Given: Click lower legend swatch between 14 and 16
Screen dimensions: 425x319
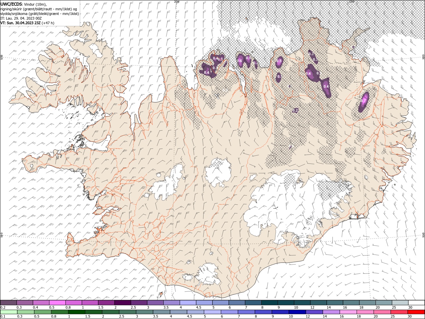Looking at the screenshot, I should (331, 312).
